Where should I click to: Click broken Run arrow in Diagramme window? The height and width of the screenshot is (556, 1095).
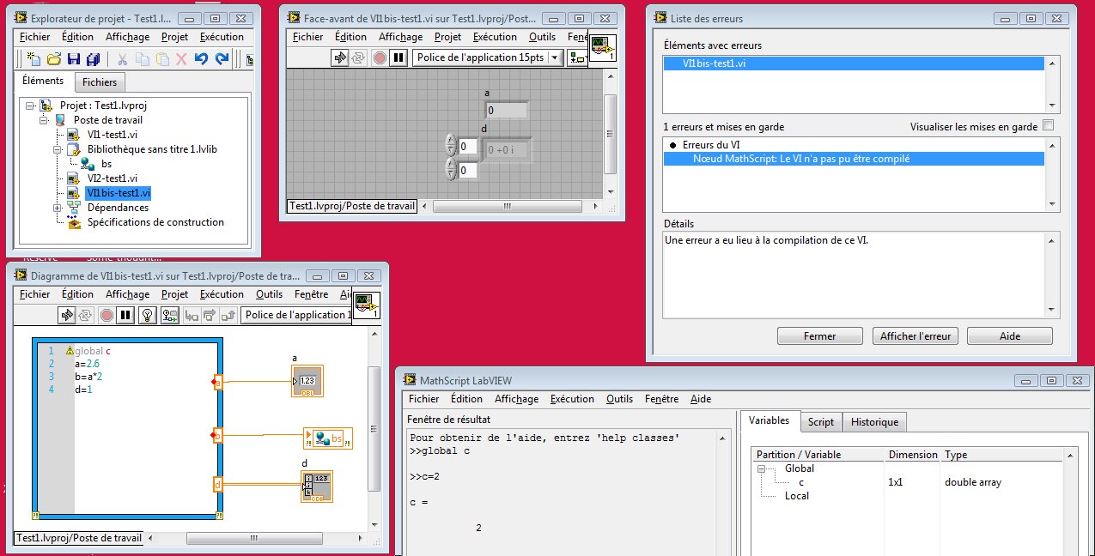68,315
